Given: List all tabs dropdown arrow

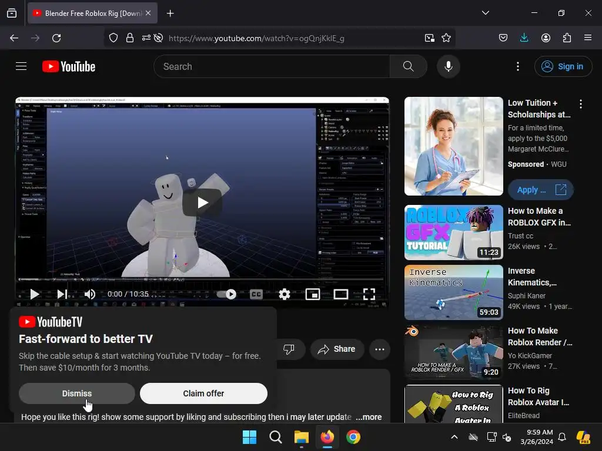Looking at the screenshot, I should point(485,13).
